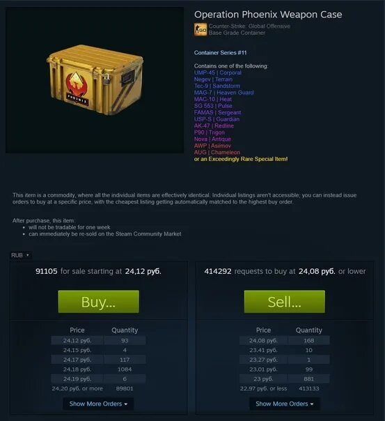Click the green Buy button
The width and height of the screenshot is (385, 421).
coord(98,302)
